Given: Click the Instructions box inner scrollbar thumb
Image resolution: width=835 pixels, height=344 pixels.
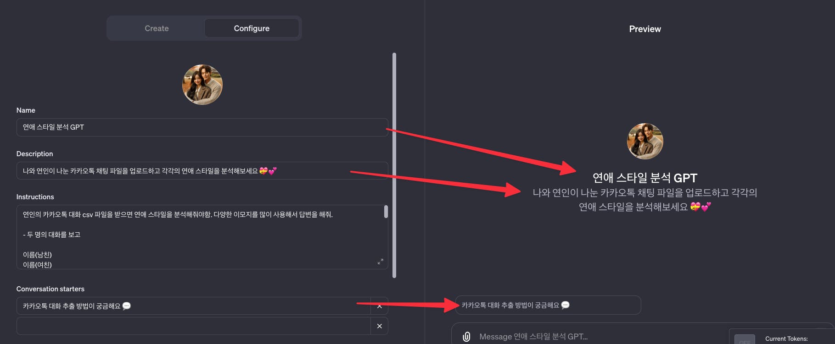Looking at the screenshot, I should pyautogui.click(x=386, y=212).
